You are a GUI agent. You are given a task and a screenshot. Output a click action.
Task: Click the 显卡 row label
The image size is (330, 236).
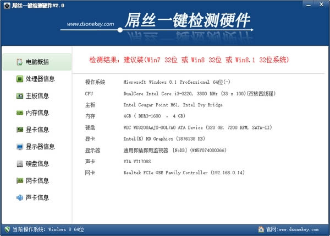90,139
